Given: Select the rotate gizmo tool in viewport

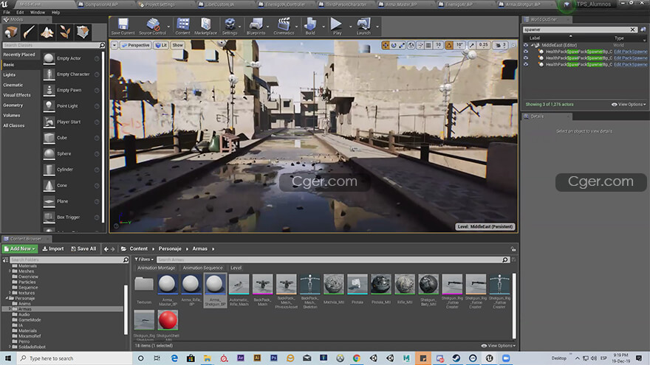Looking at the screenshot, I should 394,45.
